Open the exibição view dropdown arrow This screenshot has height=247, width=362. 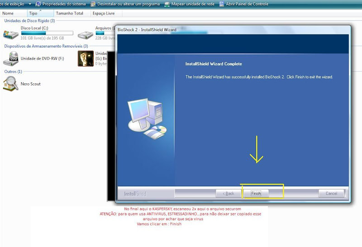[30, 4]
